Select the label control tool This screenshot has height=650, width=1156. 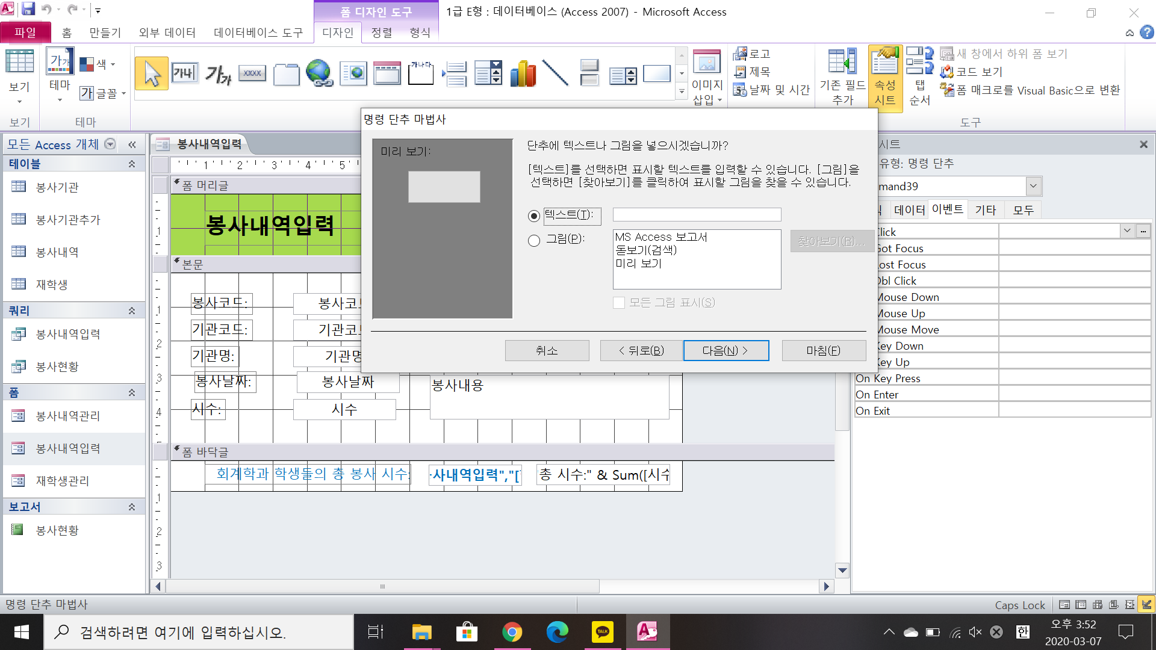click(218, 73)
